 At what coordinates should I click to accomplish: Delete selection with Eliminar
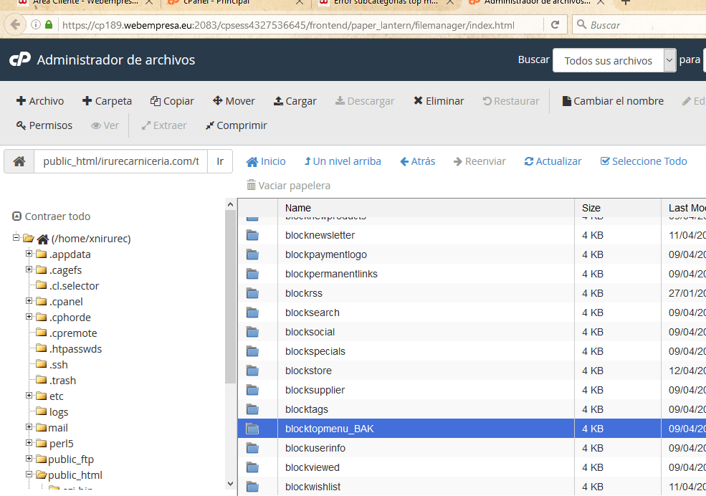tap(439, 101)
